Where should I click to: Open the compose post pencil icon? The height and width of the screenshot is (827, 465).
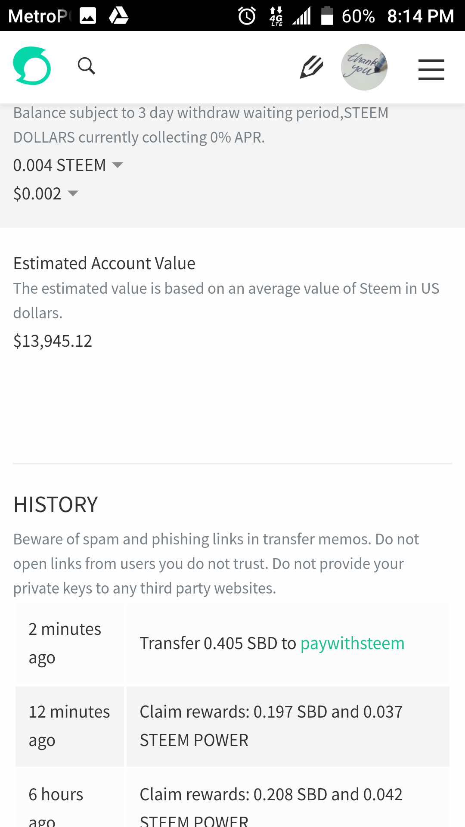[x=311, y=67]
